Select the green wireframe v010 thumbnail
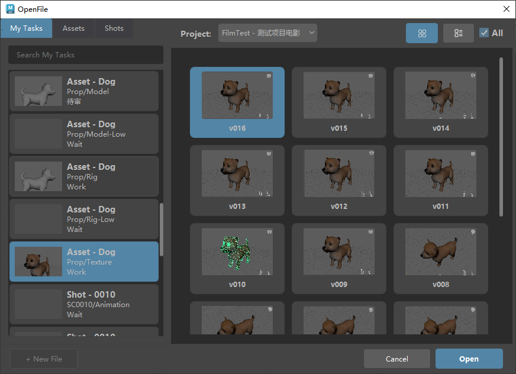The image size is (516, 374). pos(237,259)
